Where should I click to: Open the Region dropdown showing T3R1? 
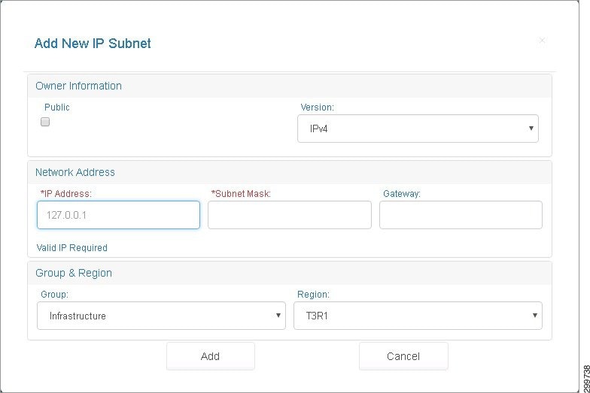click(x=418, y=316)
